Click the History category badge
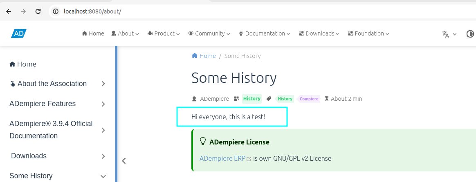 coord(251,98)
